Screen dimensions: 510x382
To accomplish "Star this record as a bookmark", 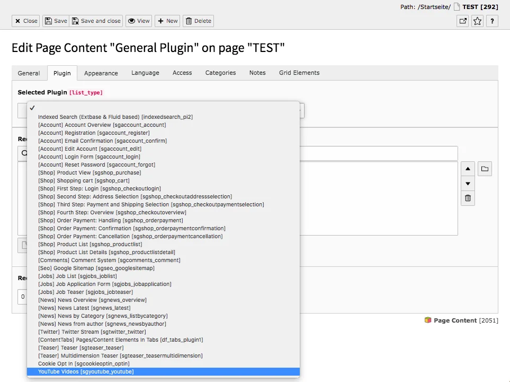I will (x=477, y=21).
